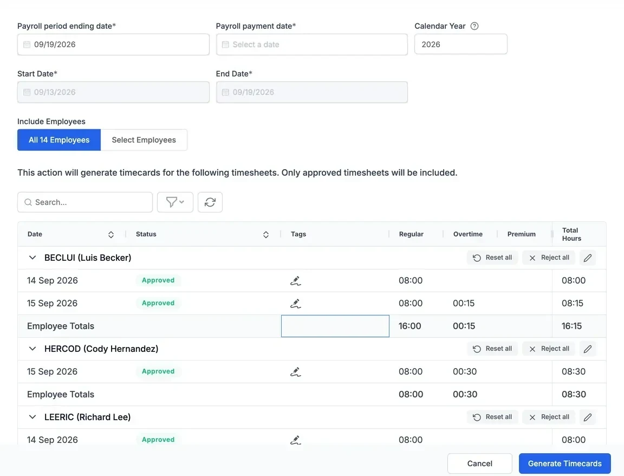Focus the Payroll period ending date field

pyautogui.click(x=113, y=44)
